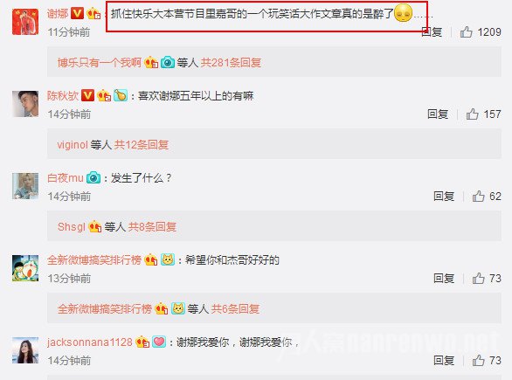Expand the 共281条回复 replies thread
The height and width of the screenshot is (380, 512).
[x=231, y=62]
